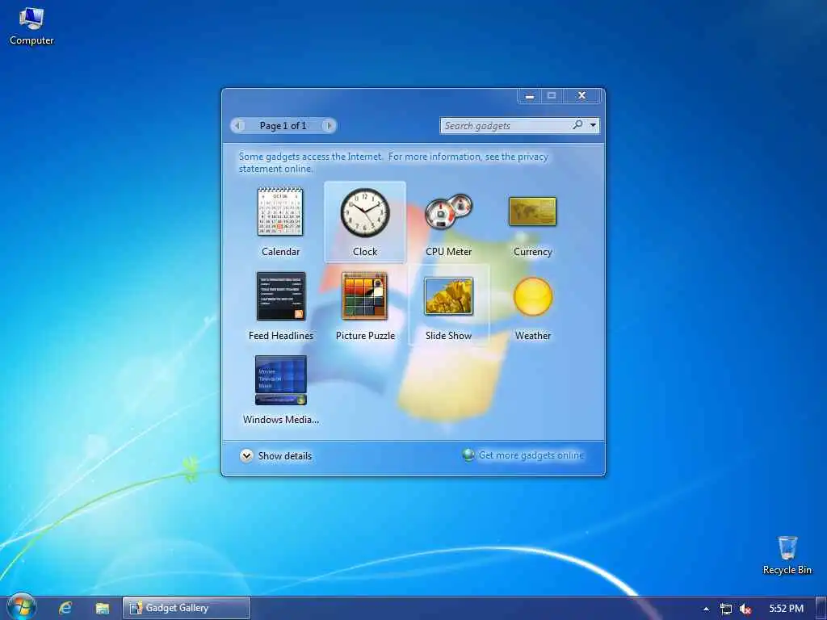Click the muted volume tray icon
Image resolution: width=827 pixels, height=620 pixels.
[745, 609]
